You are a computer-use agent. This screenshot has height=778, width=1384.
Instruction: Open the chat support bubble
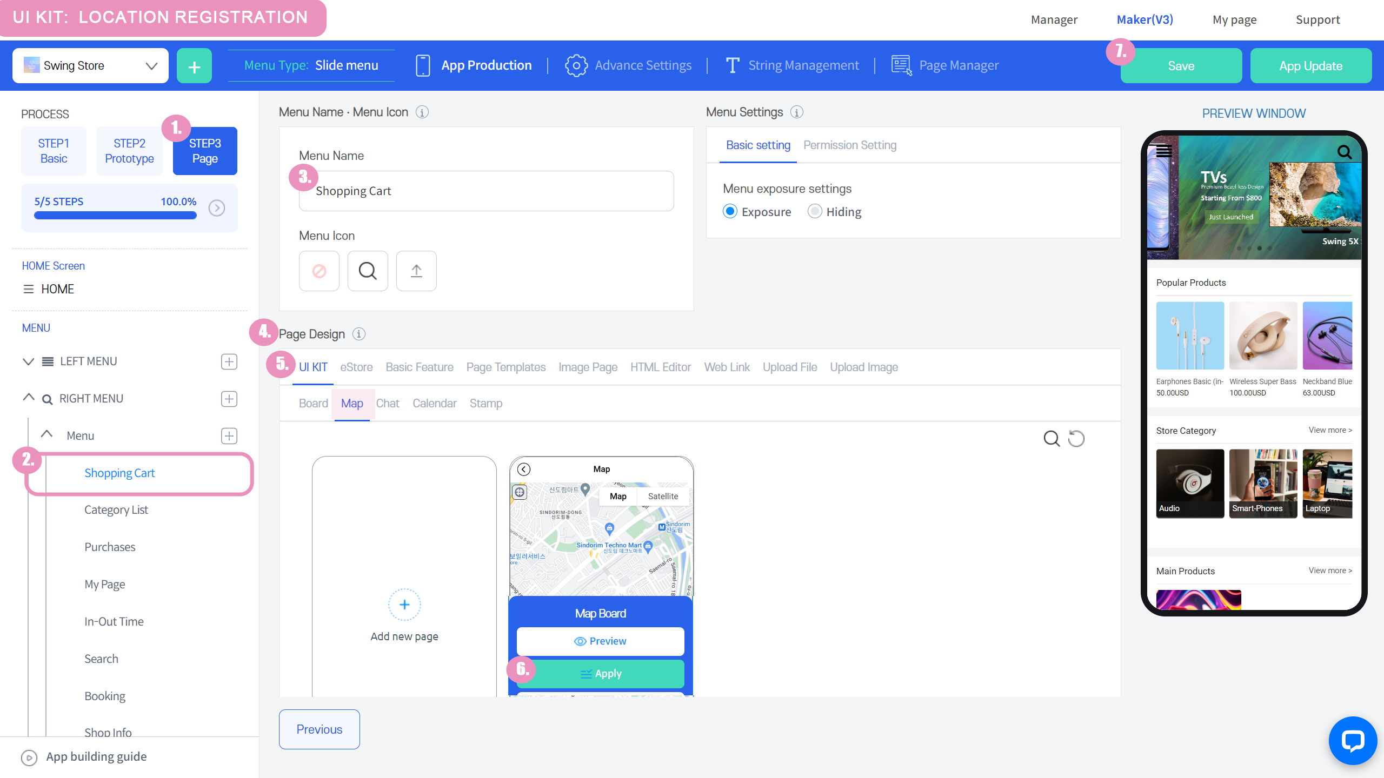[x=1352, y=740]
